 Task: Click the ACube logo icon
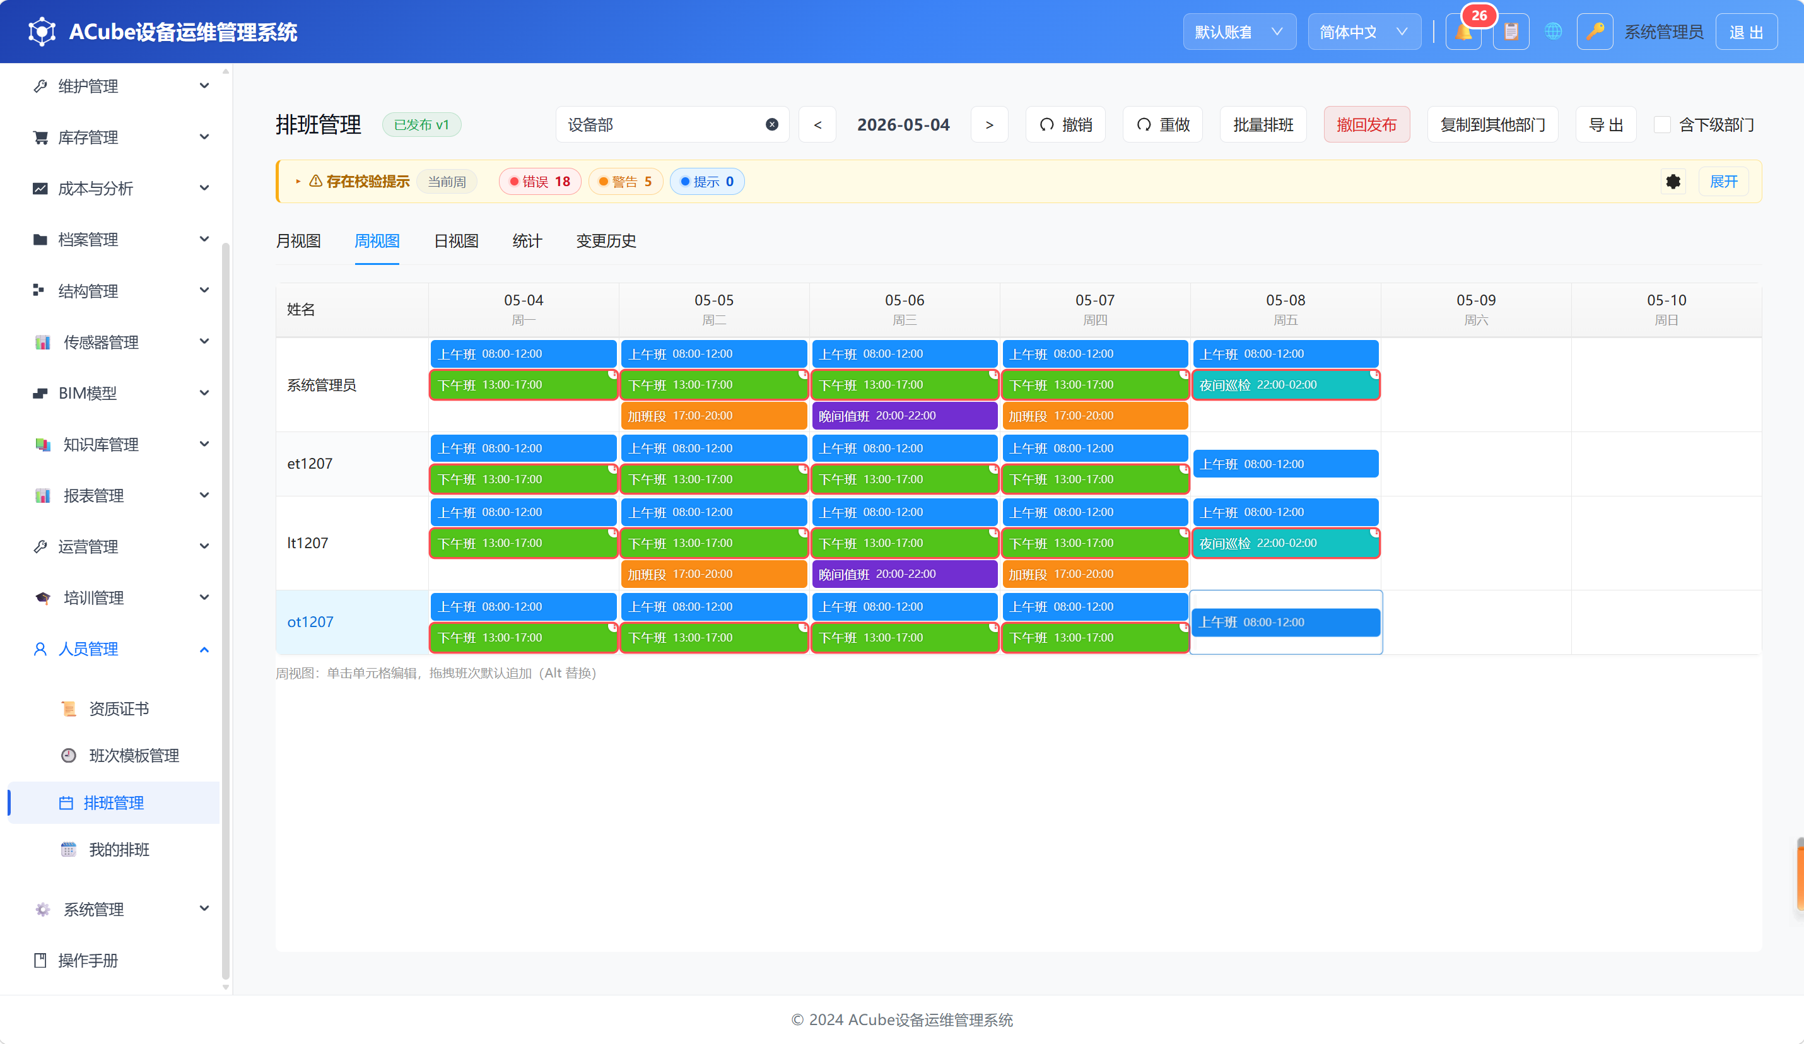(42, 32)
